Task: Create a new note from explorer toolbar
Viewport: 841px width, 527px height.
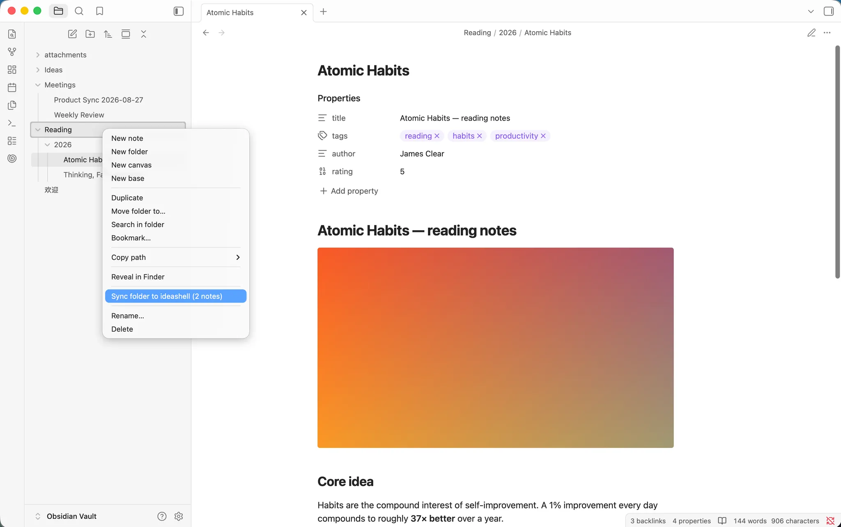Action: pyautogui.click(x=72, y=34)
